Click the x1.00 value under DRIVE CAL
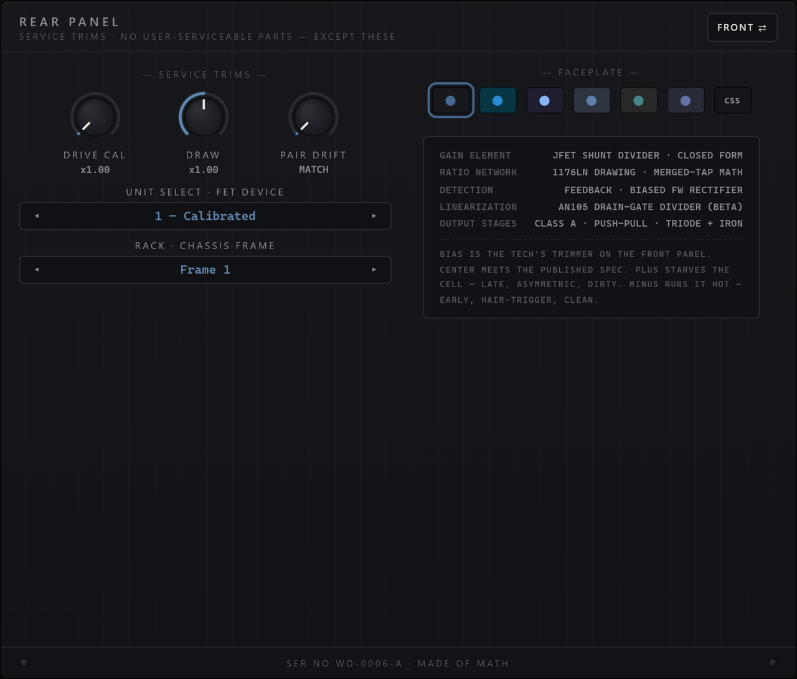 [x=95, y=169]
